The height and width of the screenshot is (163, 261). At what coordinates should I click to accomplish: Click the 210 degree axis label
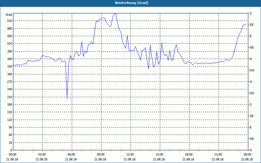click(10, 97)
